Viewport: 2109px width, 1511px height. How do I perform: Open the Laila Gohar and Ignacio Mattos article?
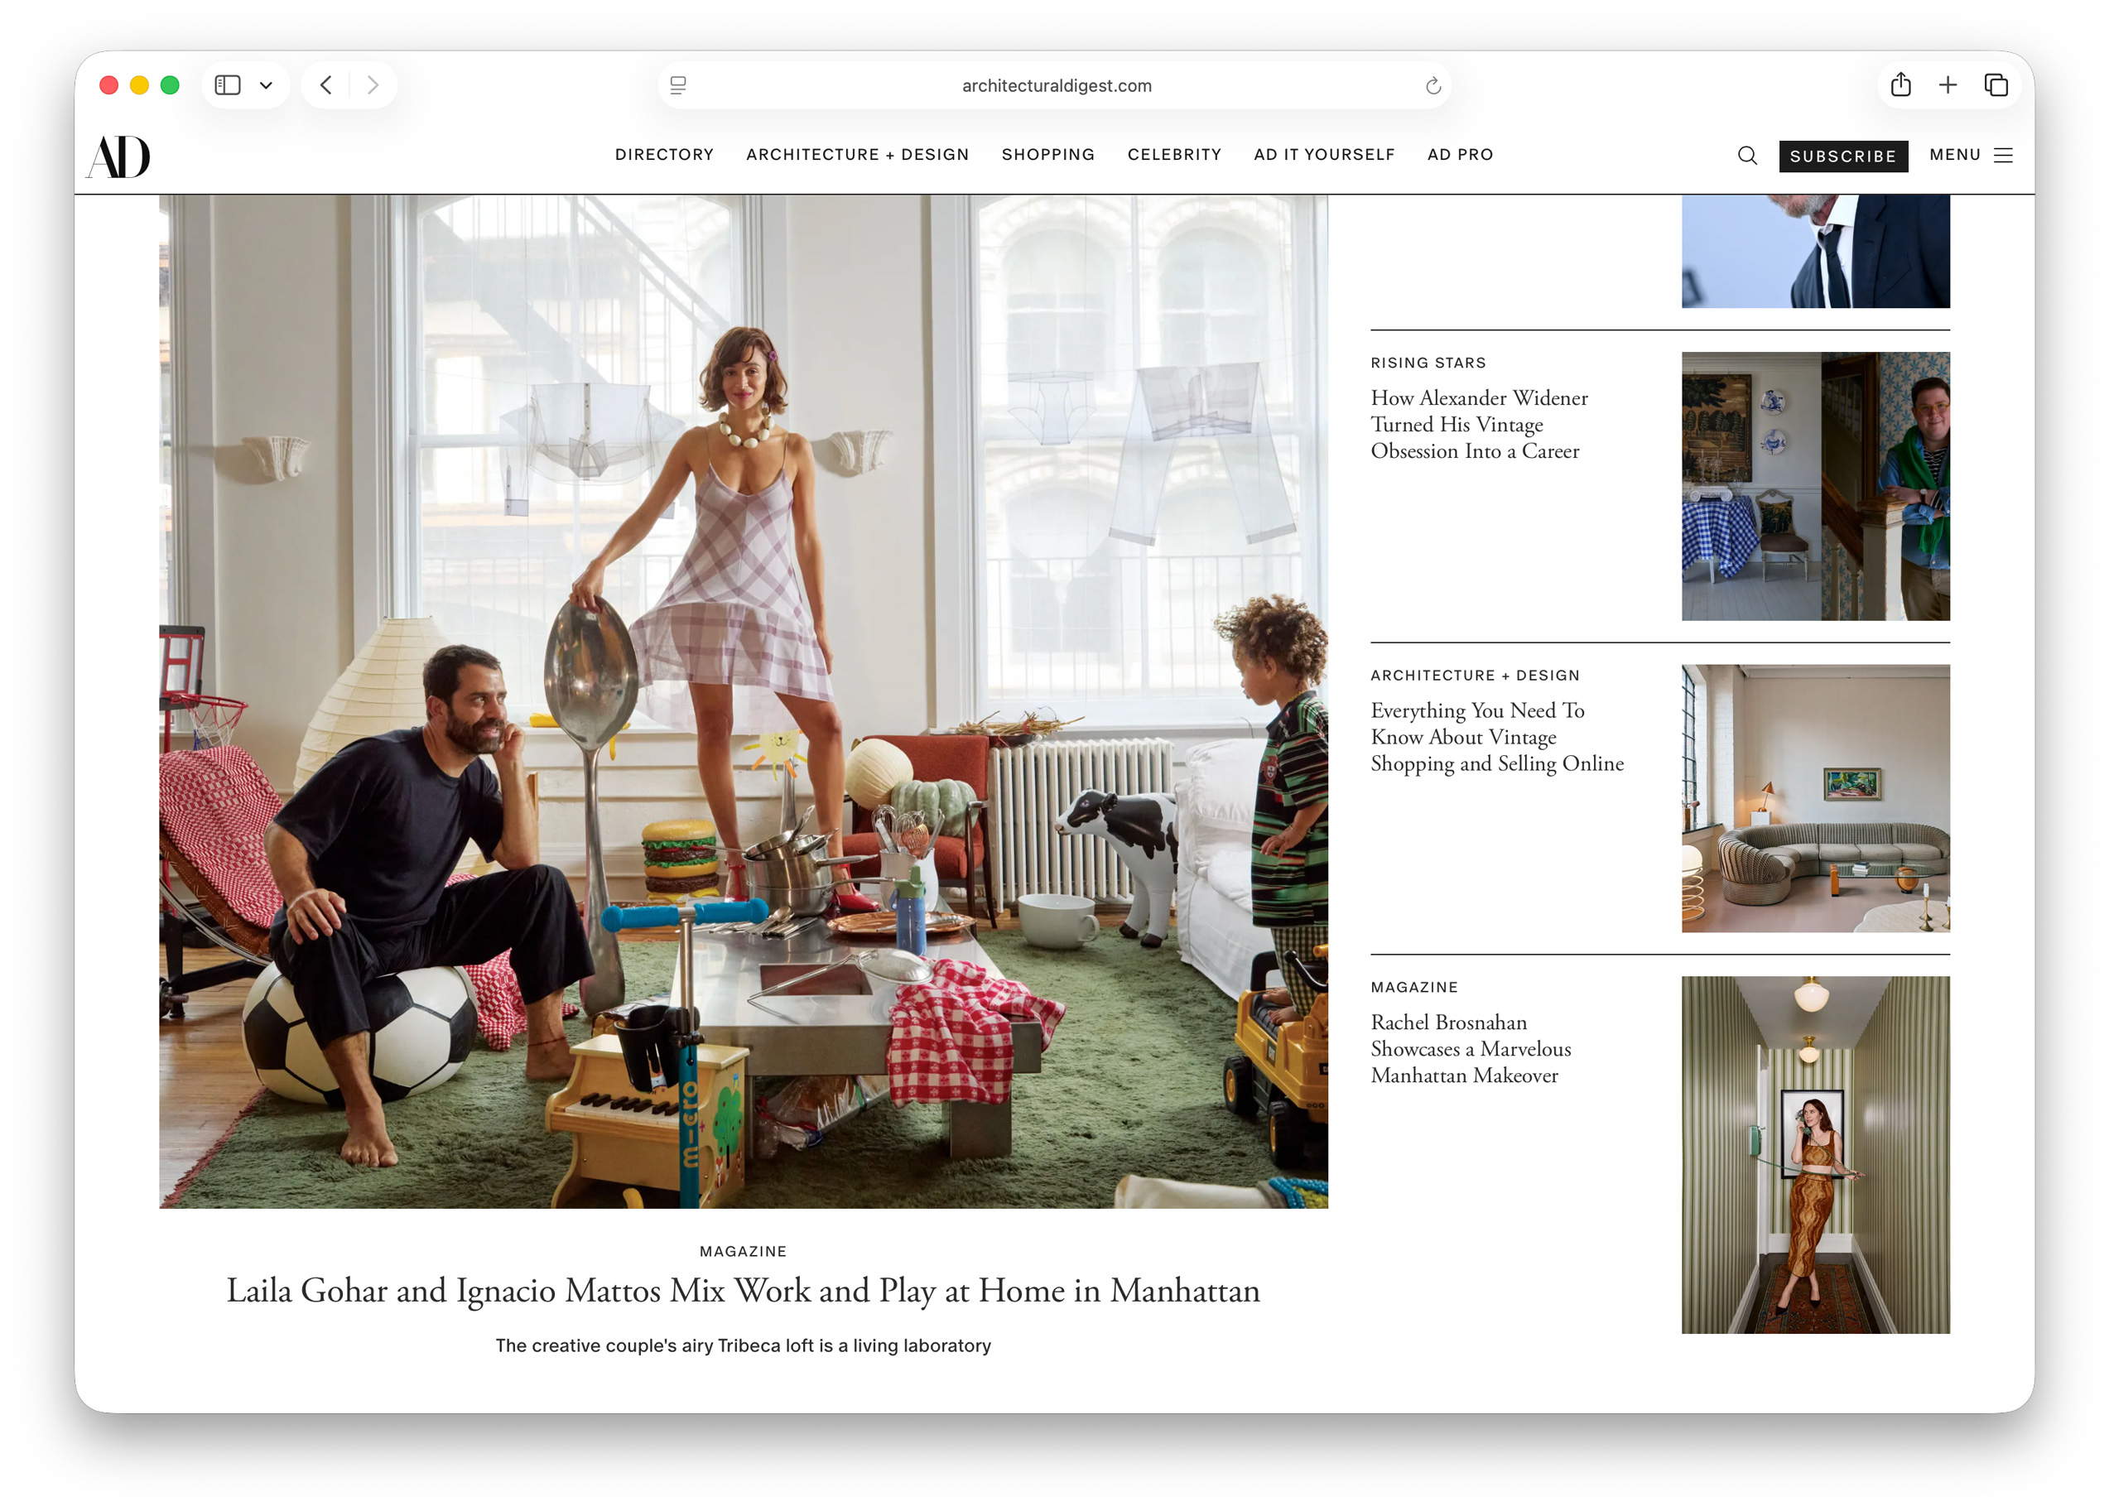741,1291
